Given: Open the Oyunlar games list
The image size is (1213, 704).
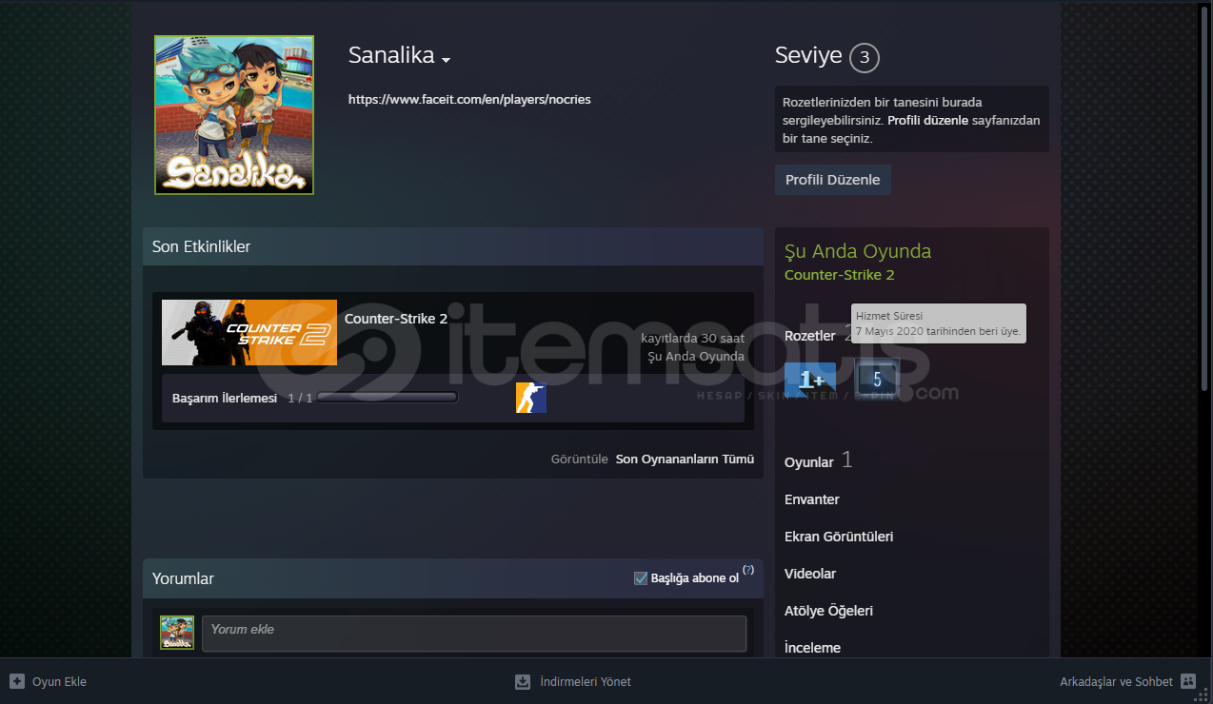Looking at the screenshot, I should (808, 462).
